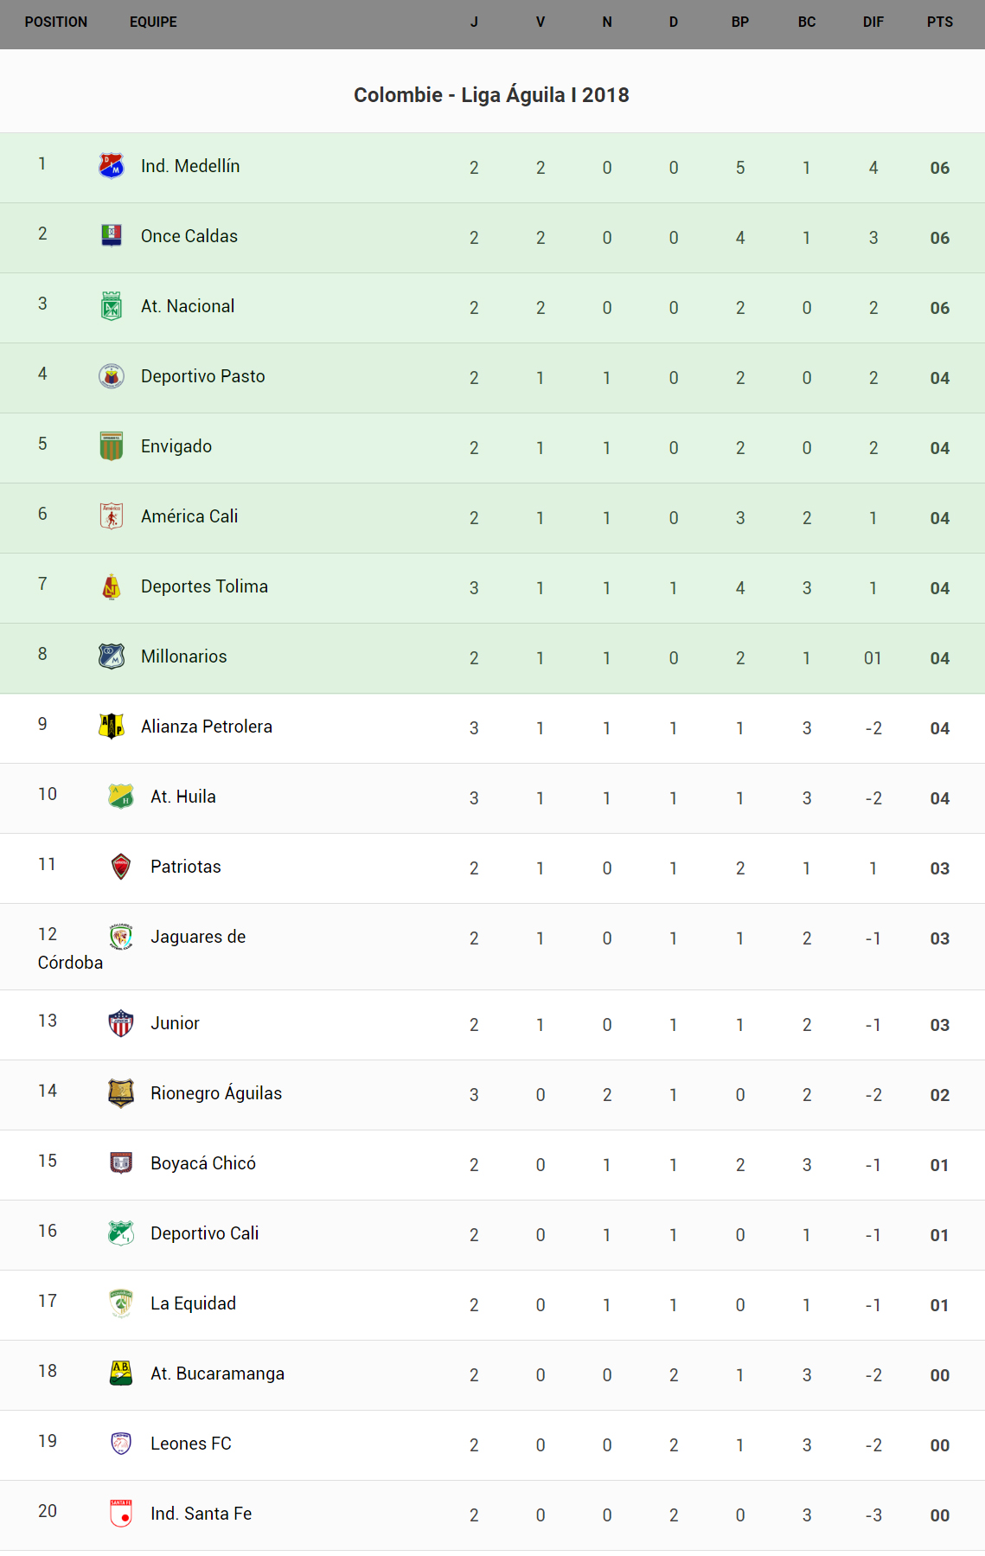Click the Ind. Santa Fe crest
Image resolution: width=985 pixels, height=1556 pixels.
pyautogui.click(x=121, y=1513)
